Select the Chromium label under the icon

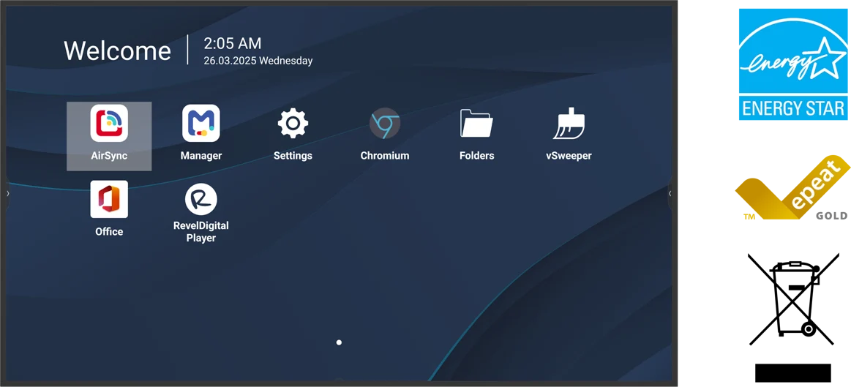point(385,156)
